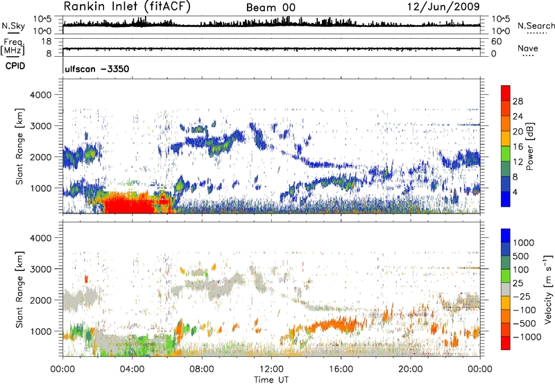This screenshot has width=555, height=384.
Task: Click the bright blue bottom swatch on Power colorbar
Action: [x=506, y=199]
